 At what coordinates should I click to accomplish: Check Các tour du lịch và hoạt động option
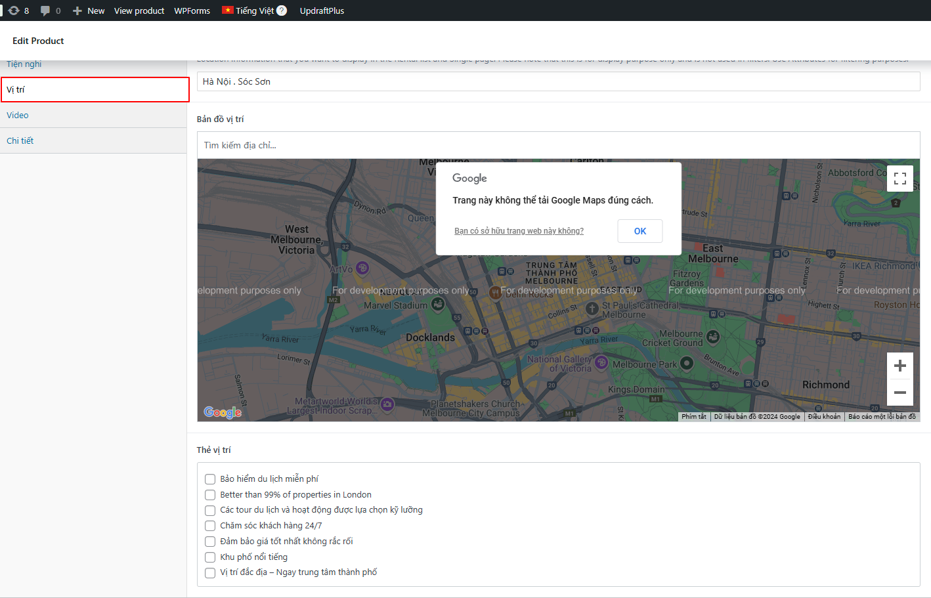(210, 511)
